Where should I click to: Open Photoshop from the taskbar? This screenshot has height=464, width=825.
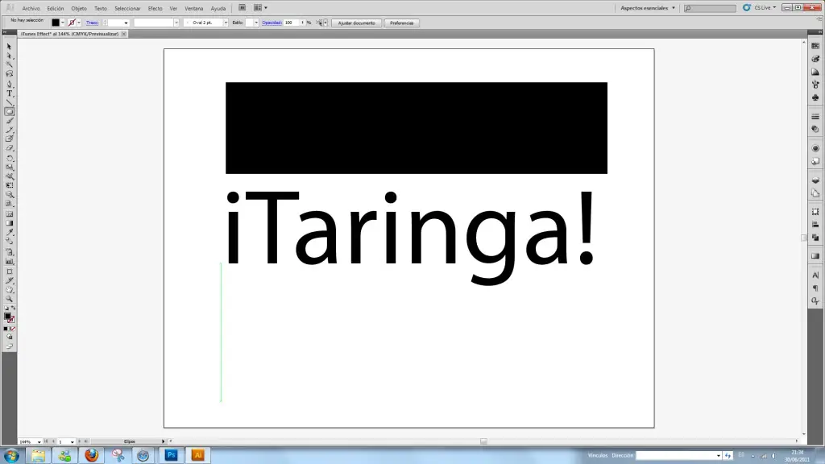[x=171, y=455]
